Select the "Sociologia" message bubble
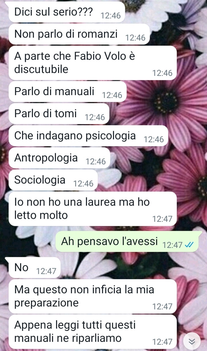 pos(53,180)
